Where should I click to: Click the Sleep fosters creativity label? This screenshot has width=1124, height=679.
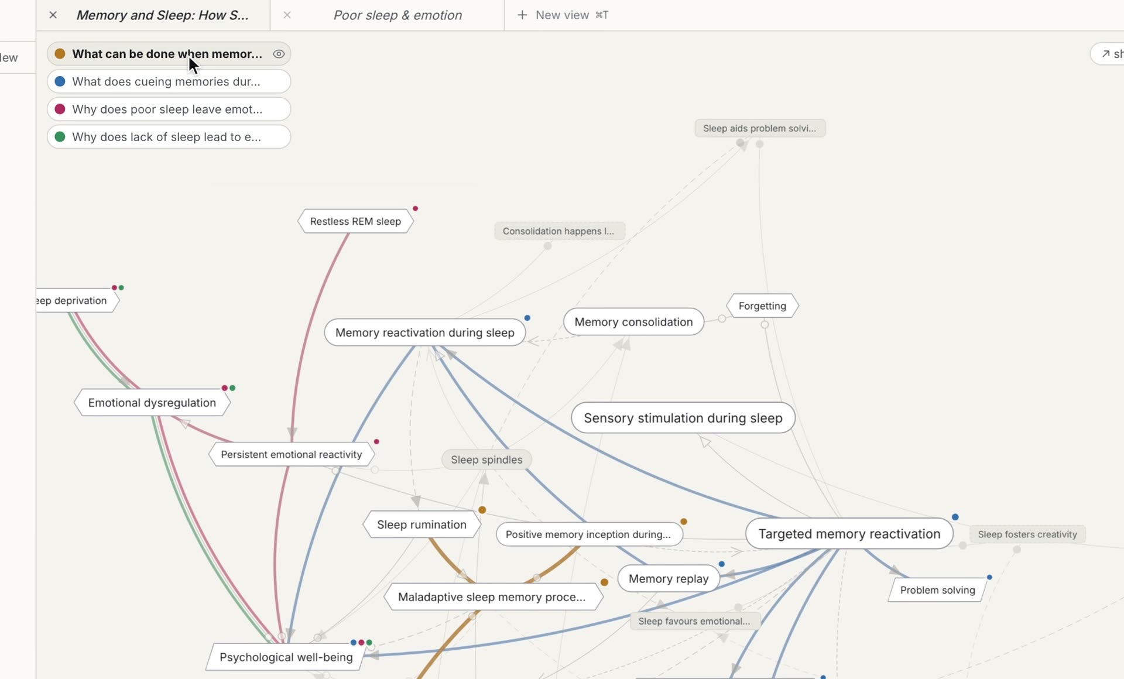[x=1027, y=534]
